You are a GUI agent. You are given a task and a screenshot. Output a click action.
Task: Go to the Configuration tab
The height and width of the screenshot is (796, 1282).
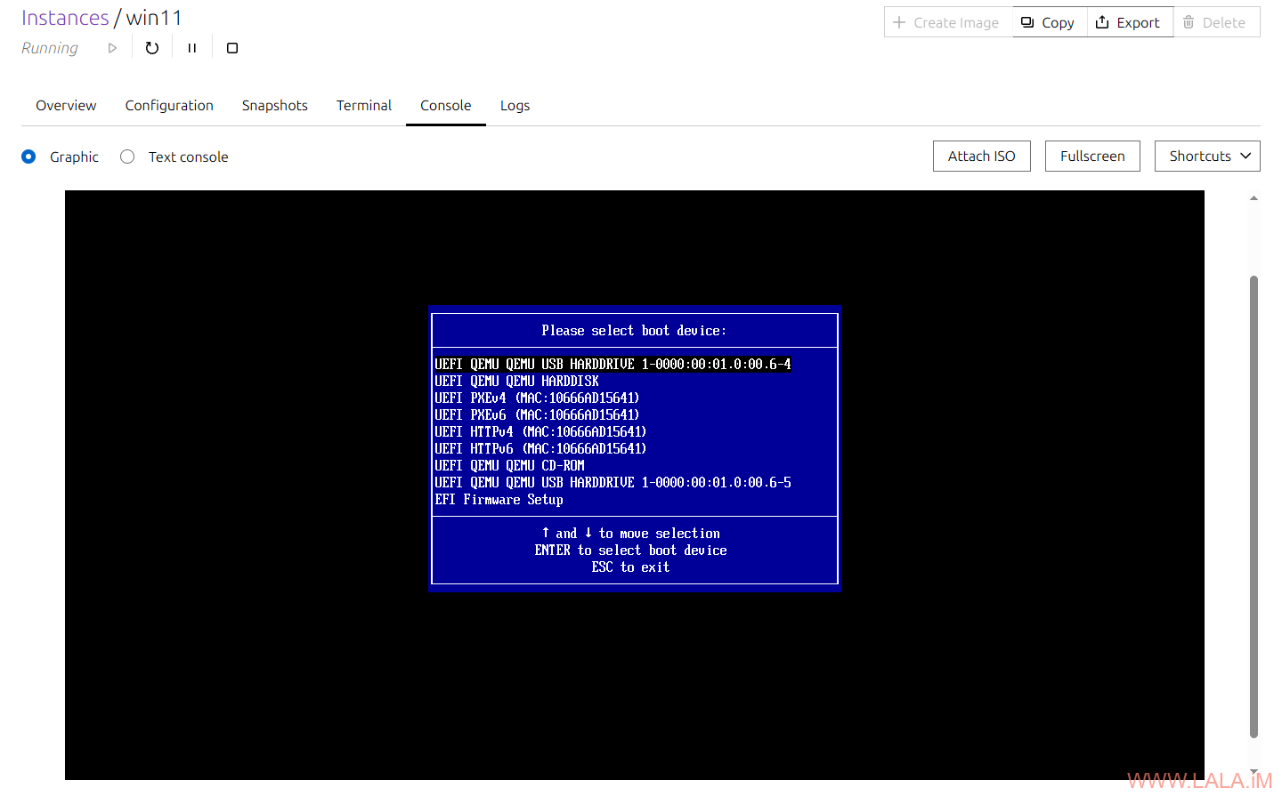click(169, 105)
